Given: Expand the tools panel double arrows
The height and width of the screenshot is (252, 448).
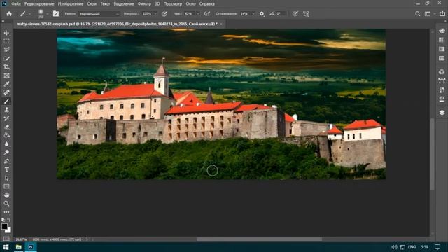Looking at the screenshot, I should [3, 21].
